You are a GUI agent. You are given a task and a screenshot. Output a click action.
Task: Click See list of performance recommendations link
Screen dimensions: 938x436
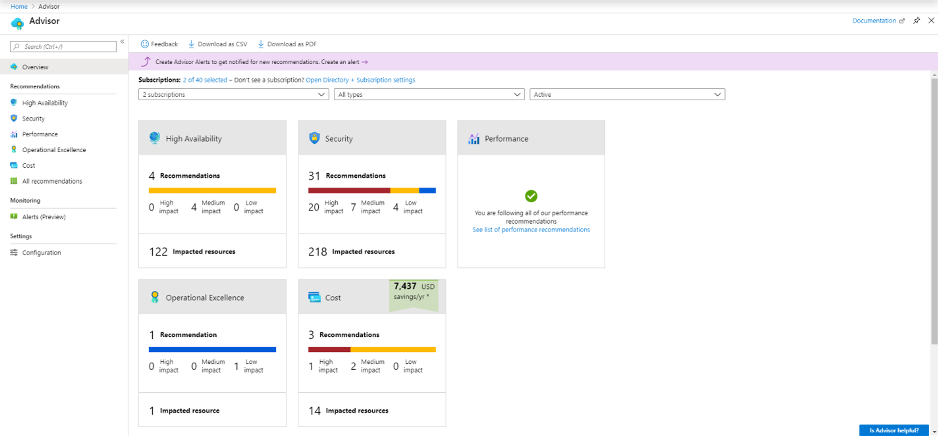[531, 229]
